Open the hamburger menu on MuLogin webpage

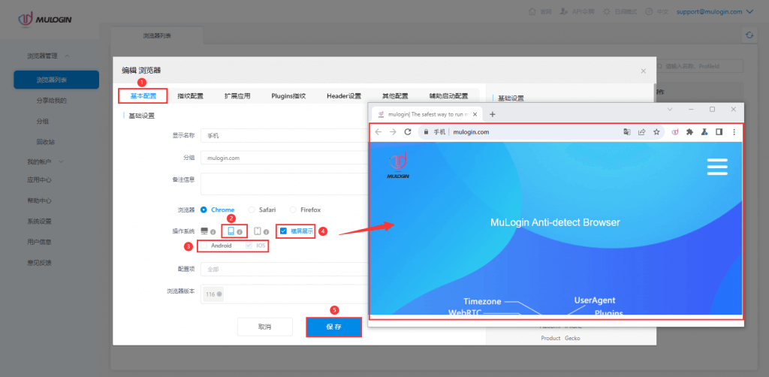click(717, 167)
